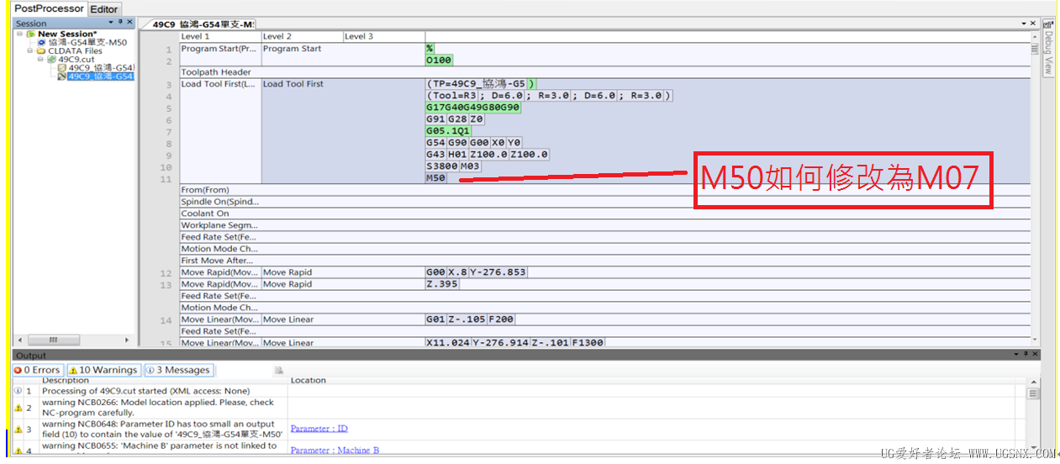Viewport: 1060px width, 464px height.
Task: Click the Level 2 column header
Action: [302, 36]
